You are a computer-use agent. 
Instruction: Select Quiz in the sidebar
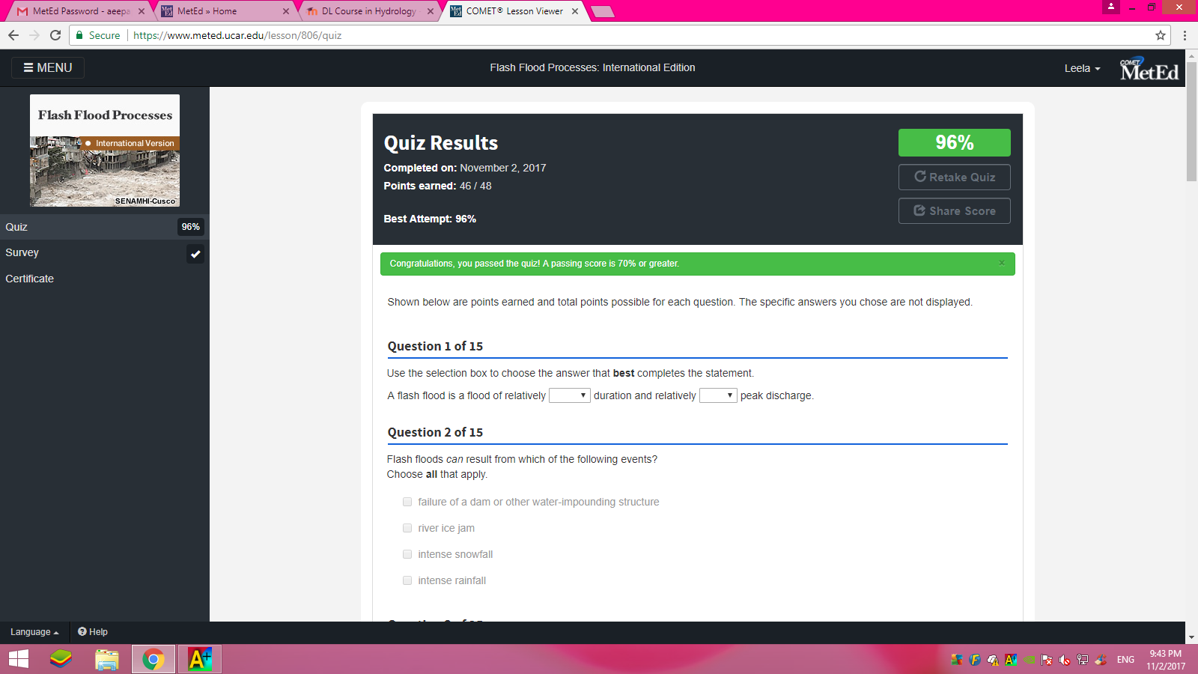[x=105, y=227]
